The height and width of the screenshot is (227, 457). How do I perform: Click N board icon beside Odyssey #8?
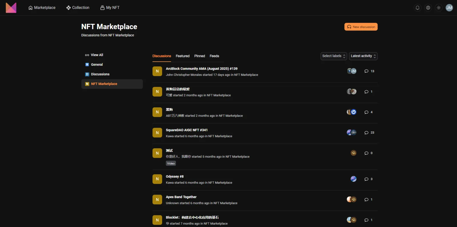(x=157, y=179)
